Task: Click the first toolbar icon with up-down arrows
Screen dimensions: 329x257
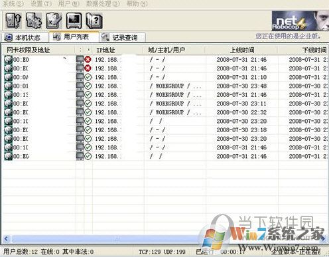Action: 13,21
